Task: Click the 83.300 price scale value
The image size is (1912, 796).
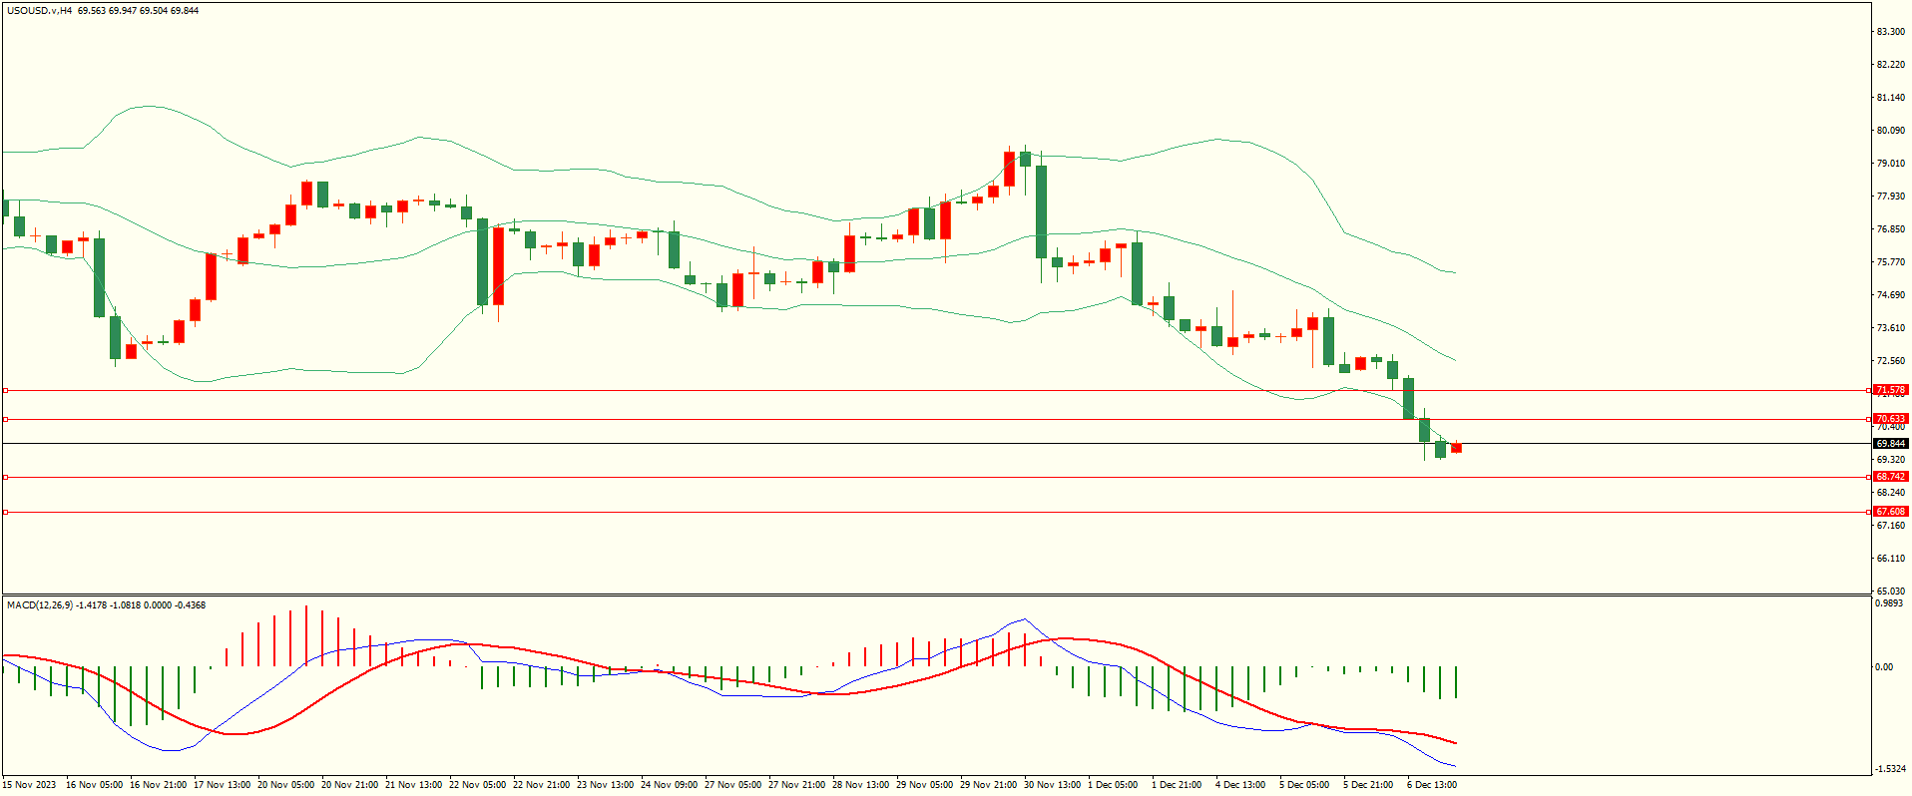Action: [1890, 32]
